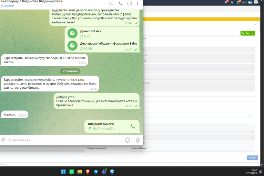This screenshot has height=176, width=264.
Task: Expand the CRM dropdown showing value ending 627
Action: [x=252, y=83]
